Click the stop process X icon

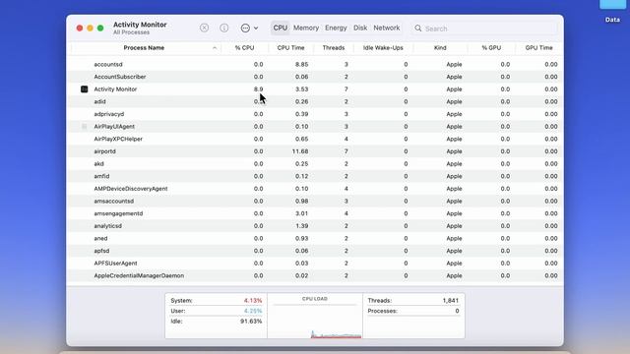coord(204,28)
